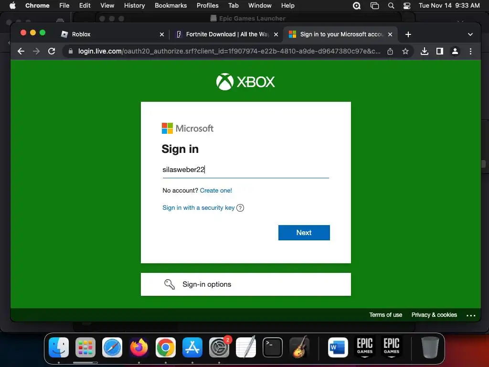
Task: Open Microsoft Word from the Dock
Action: (338, 347)
